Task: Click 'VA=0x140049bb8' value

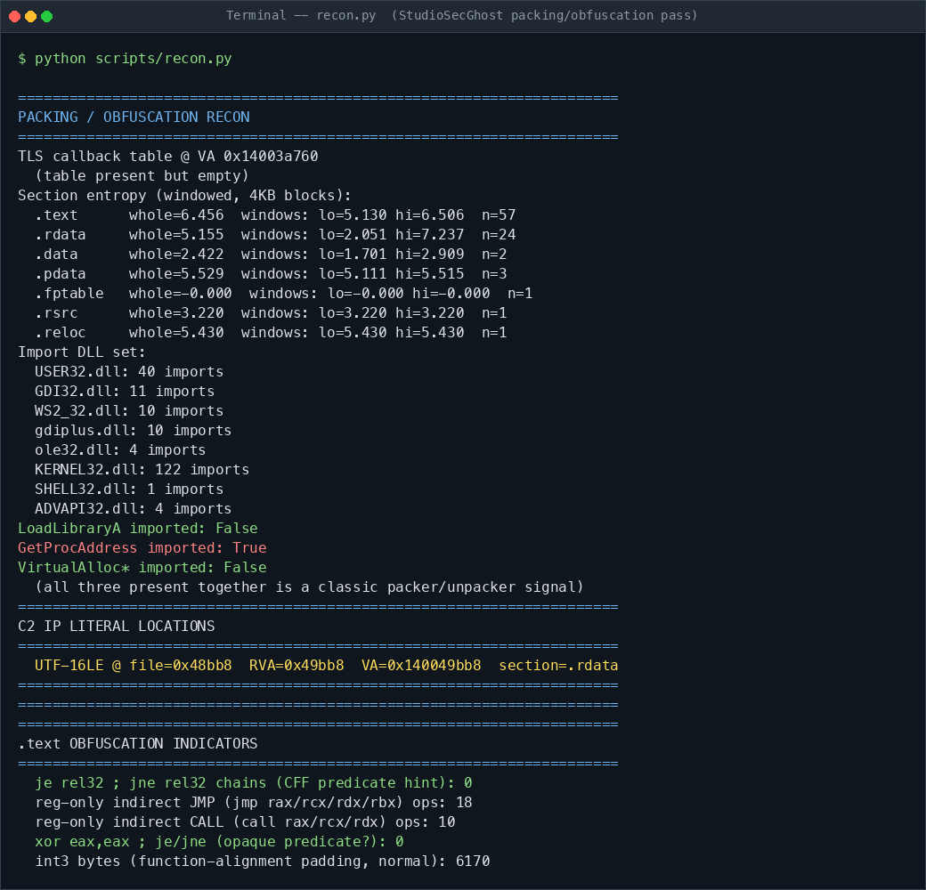Action: [421, 665]
